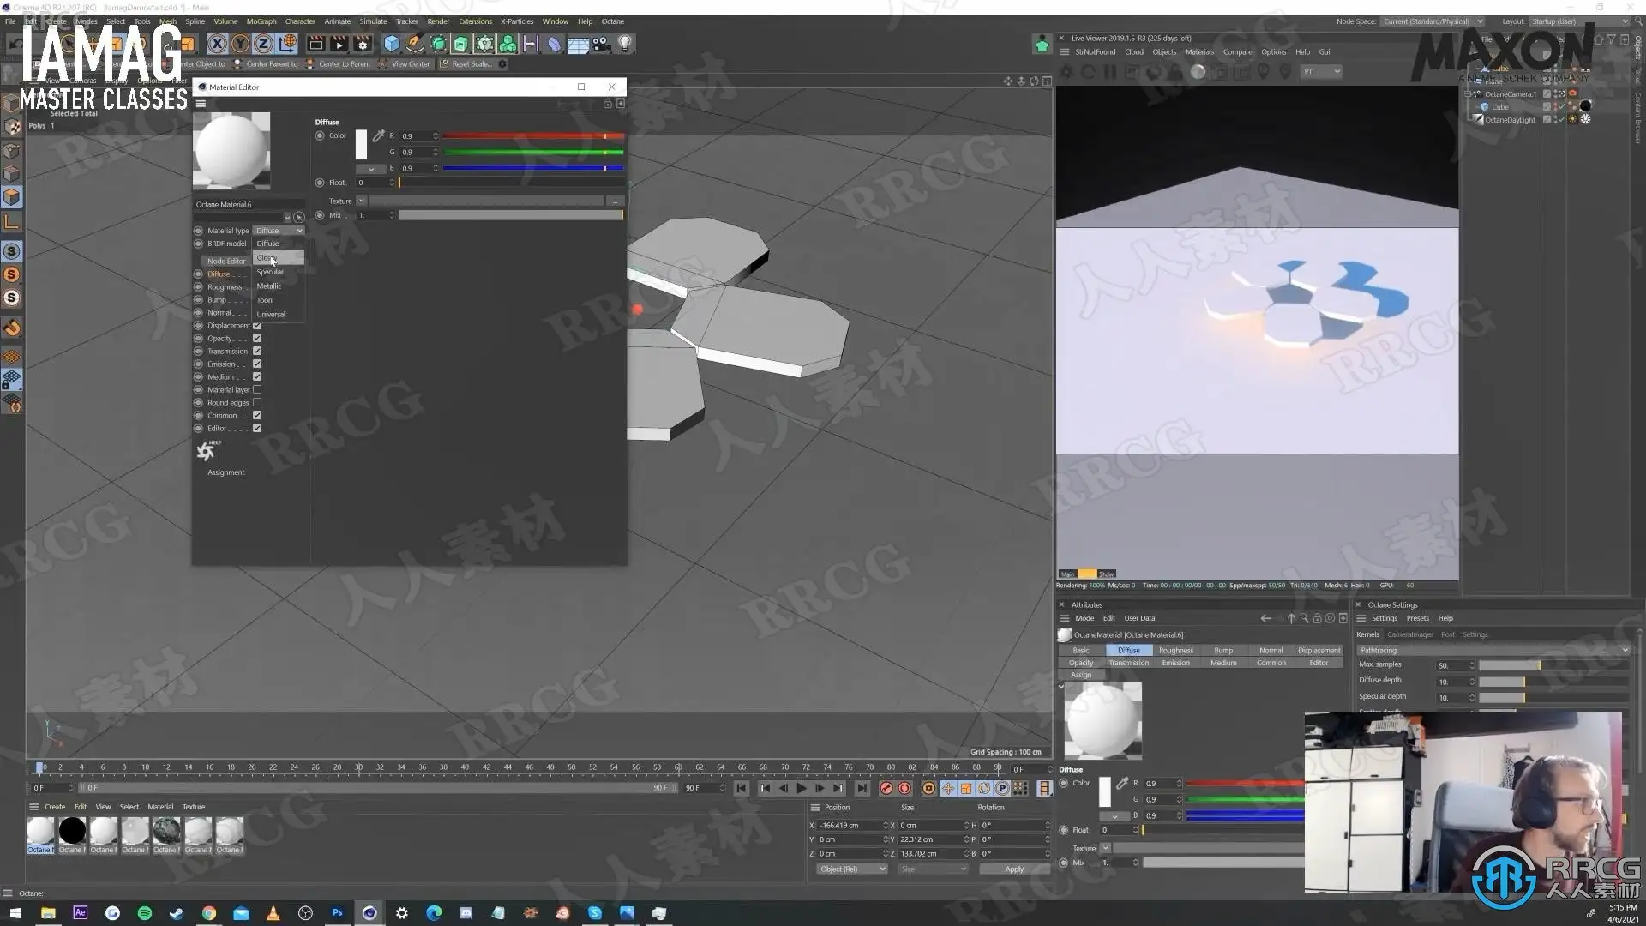Select the camera object icon in toolbar

(x=601, y=43)
